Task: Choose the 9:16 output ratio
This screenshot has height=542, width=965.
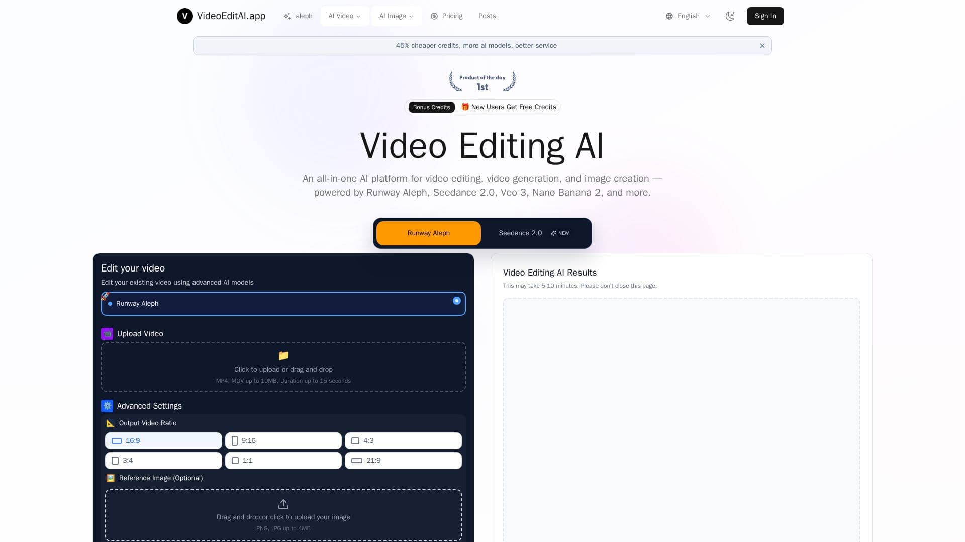Action: (283, 441)
